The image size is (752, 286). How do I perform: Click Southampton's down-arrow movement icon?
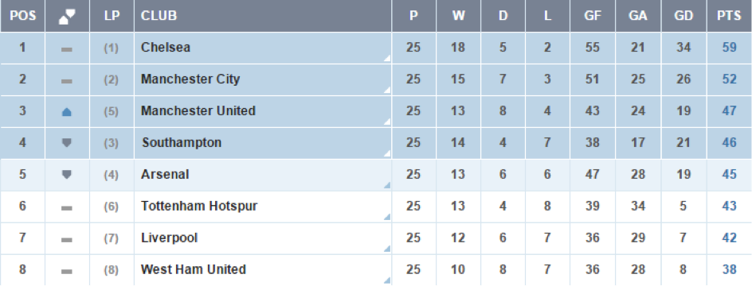click(x=67, y=142)
